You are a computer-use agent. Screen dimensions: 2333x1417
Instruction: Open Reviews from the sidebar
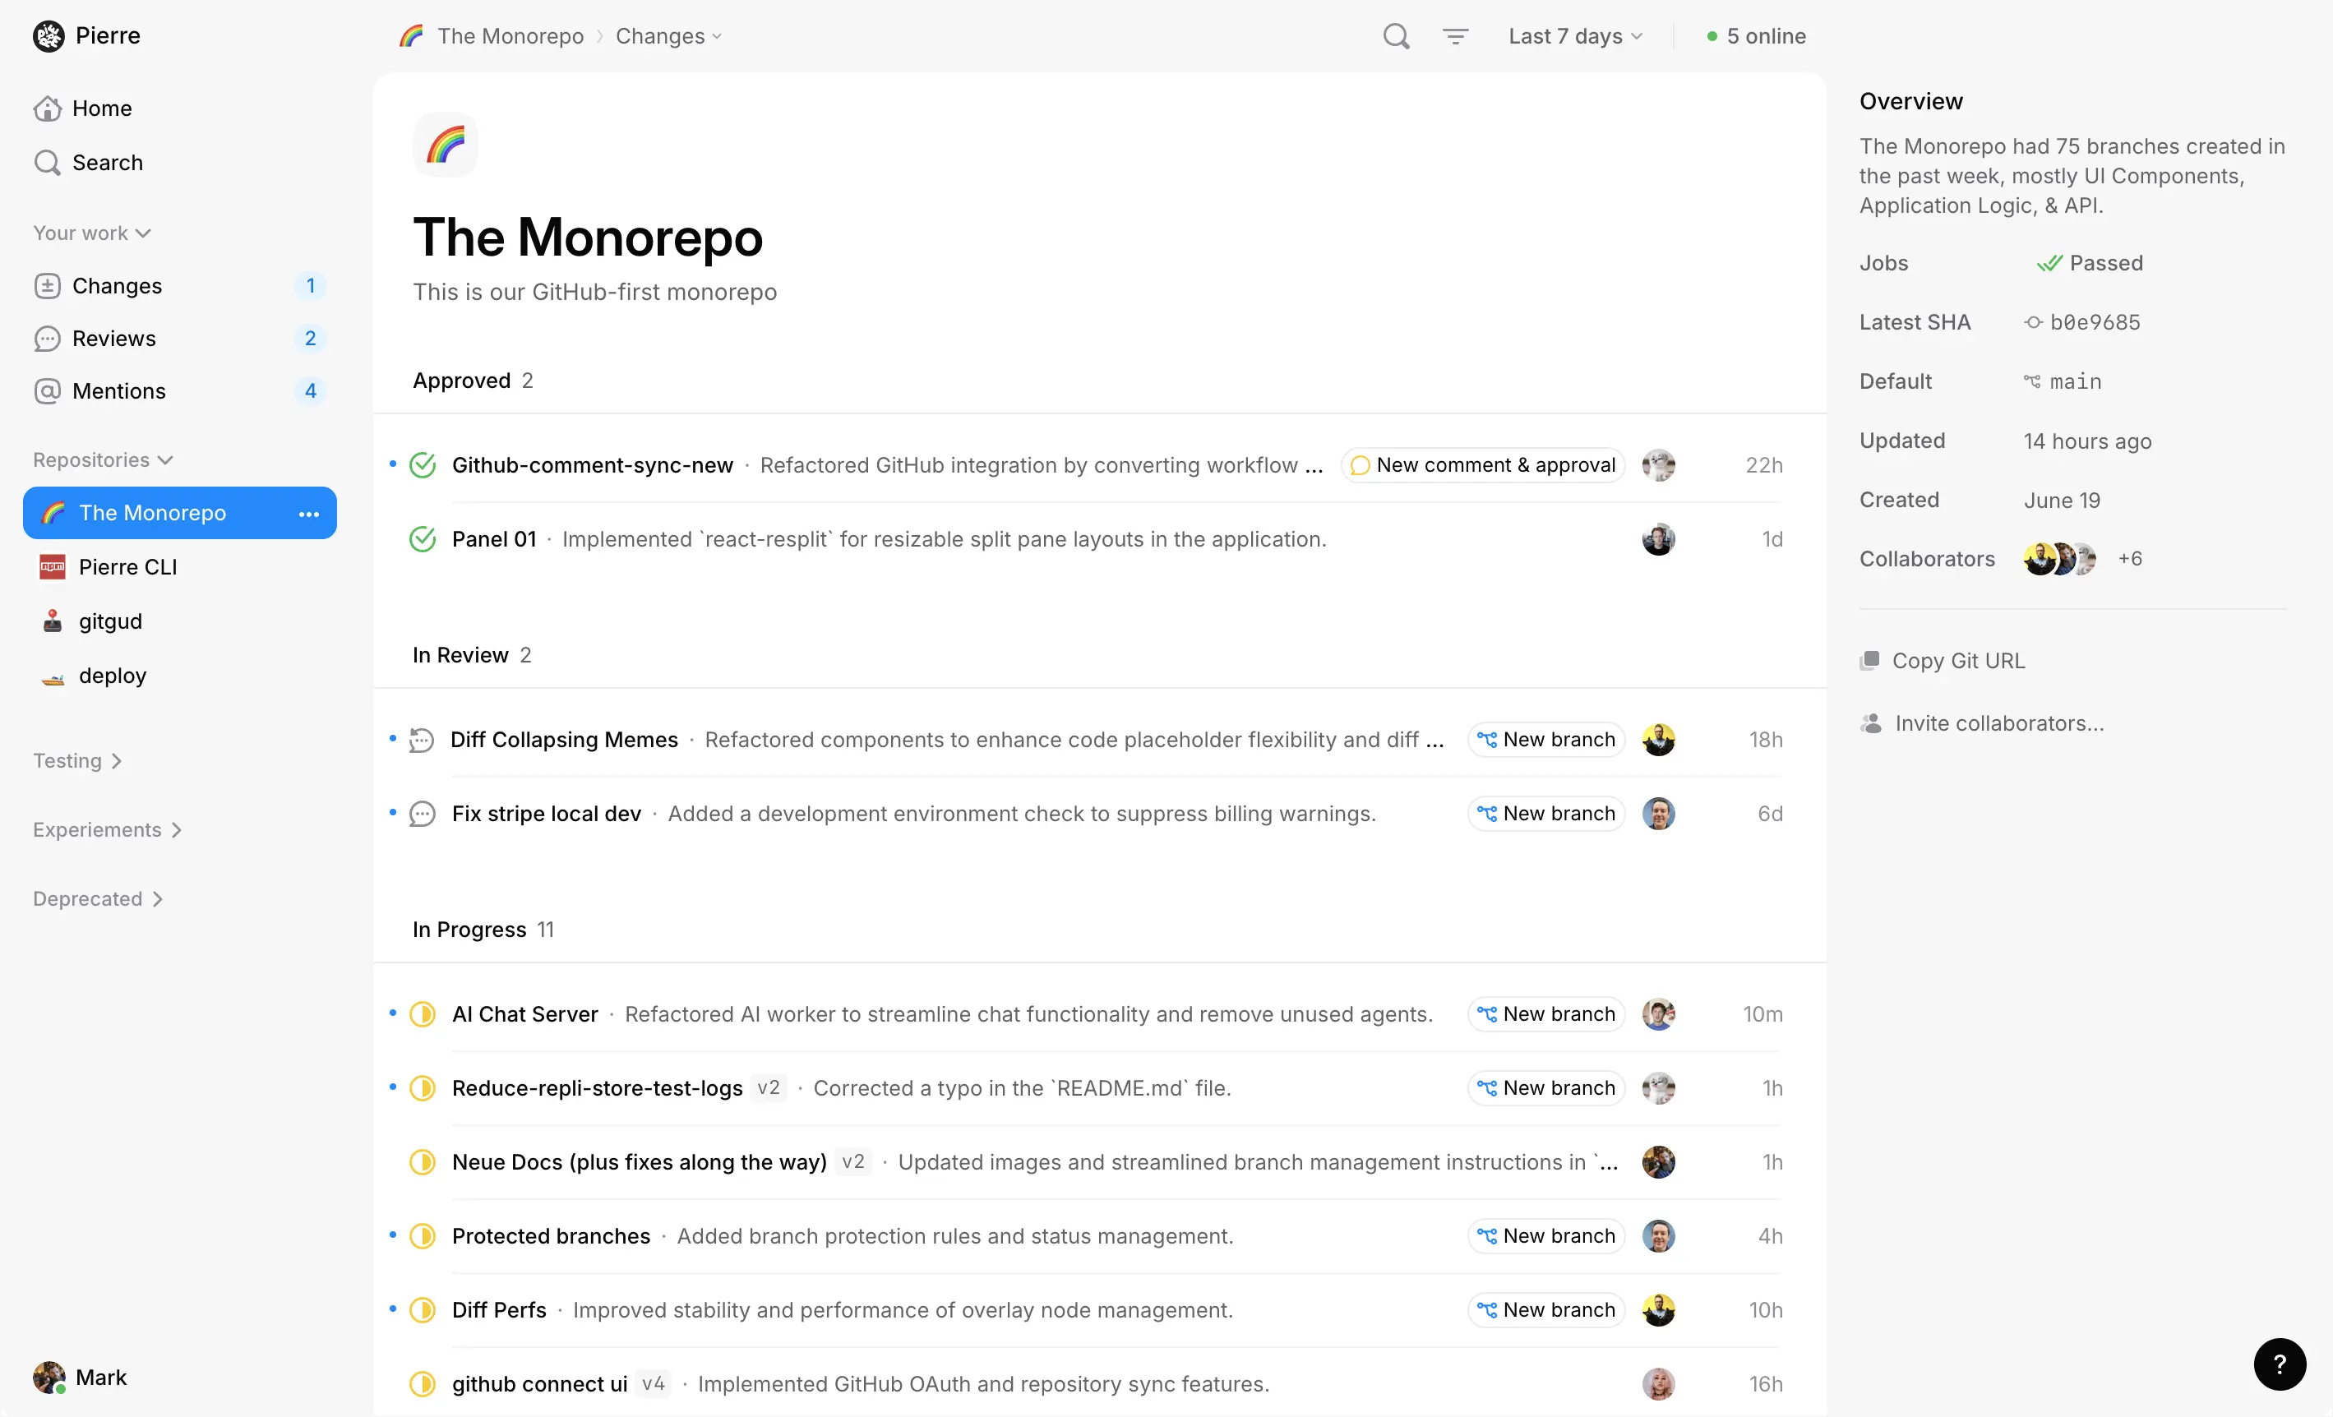[x=113, y=338]
